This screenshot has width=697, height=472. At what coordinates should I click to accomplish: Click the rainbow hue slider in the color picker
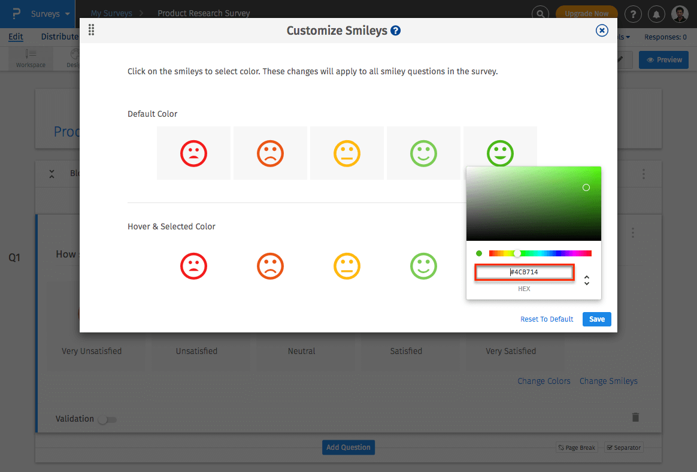[539, 253]
